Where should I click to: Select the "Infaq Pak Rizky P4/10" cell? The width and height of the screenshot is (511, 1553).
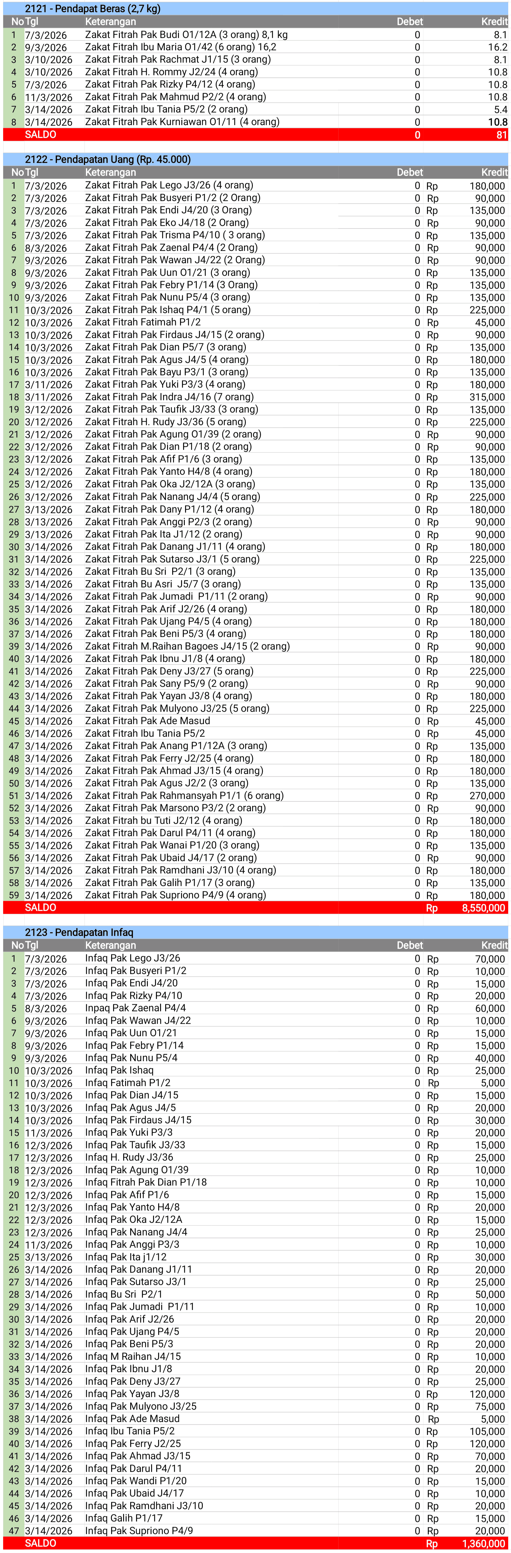pyautogui.click(x=133, y=995)
